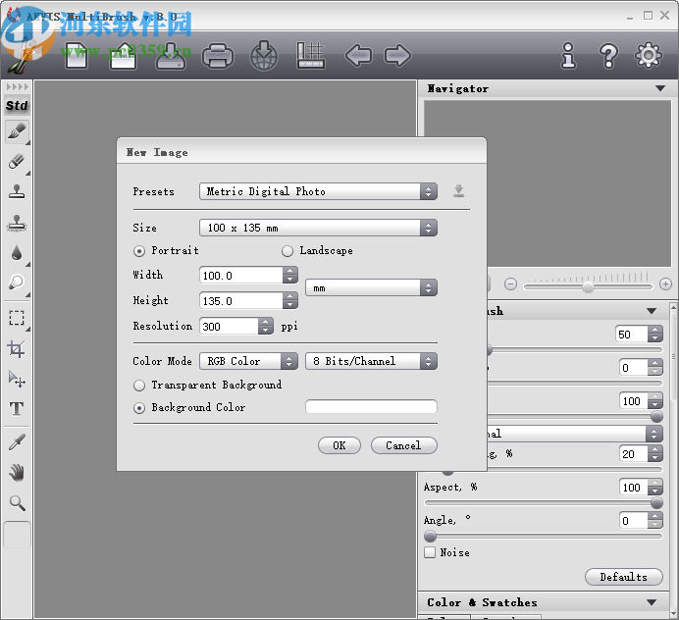Open the program info icon
The image size is (679, 620).
[568, 55]
